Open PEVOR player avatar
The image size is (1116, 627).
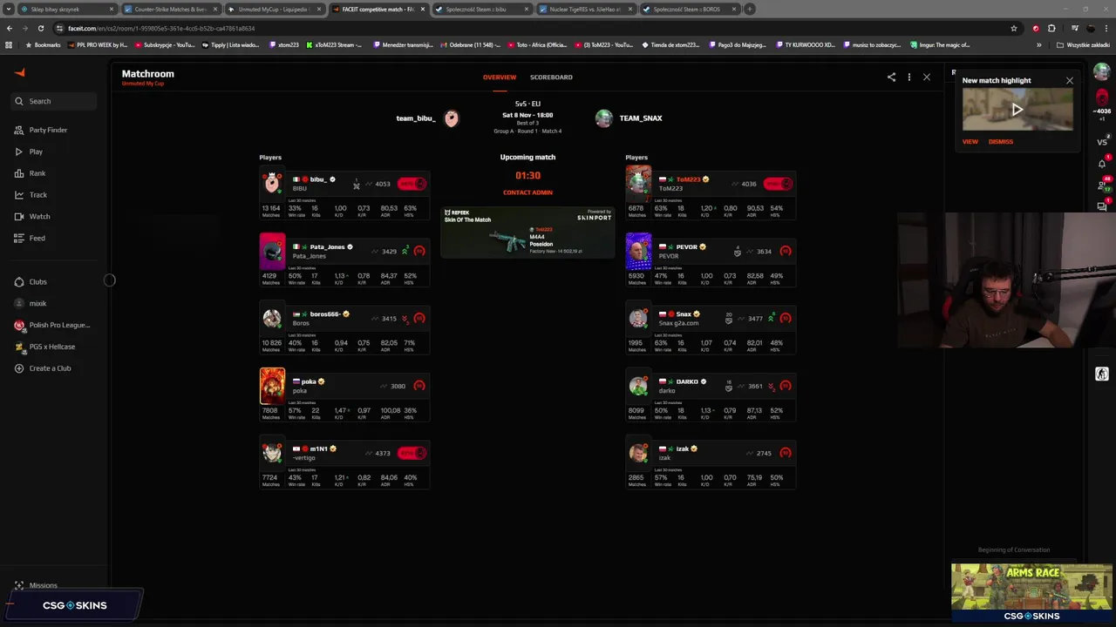(x=638, y=251)
